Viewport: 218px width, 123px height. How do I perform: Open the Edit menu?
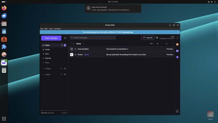(x=46, y=29)
